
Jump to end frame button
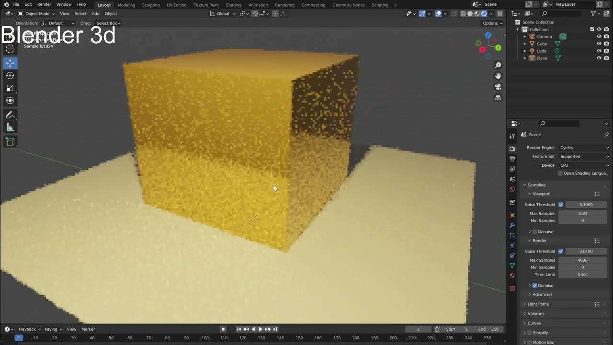(x=275, y=329)
